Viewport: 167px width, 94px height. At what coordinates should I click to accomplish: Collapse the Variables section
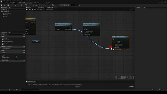pyautogui.click(x=1, y=52)
